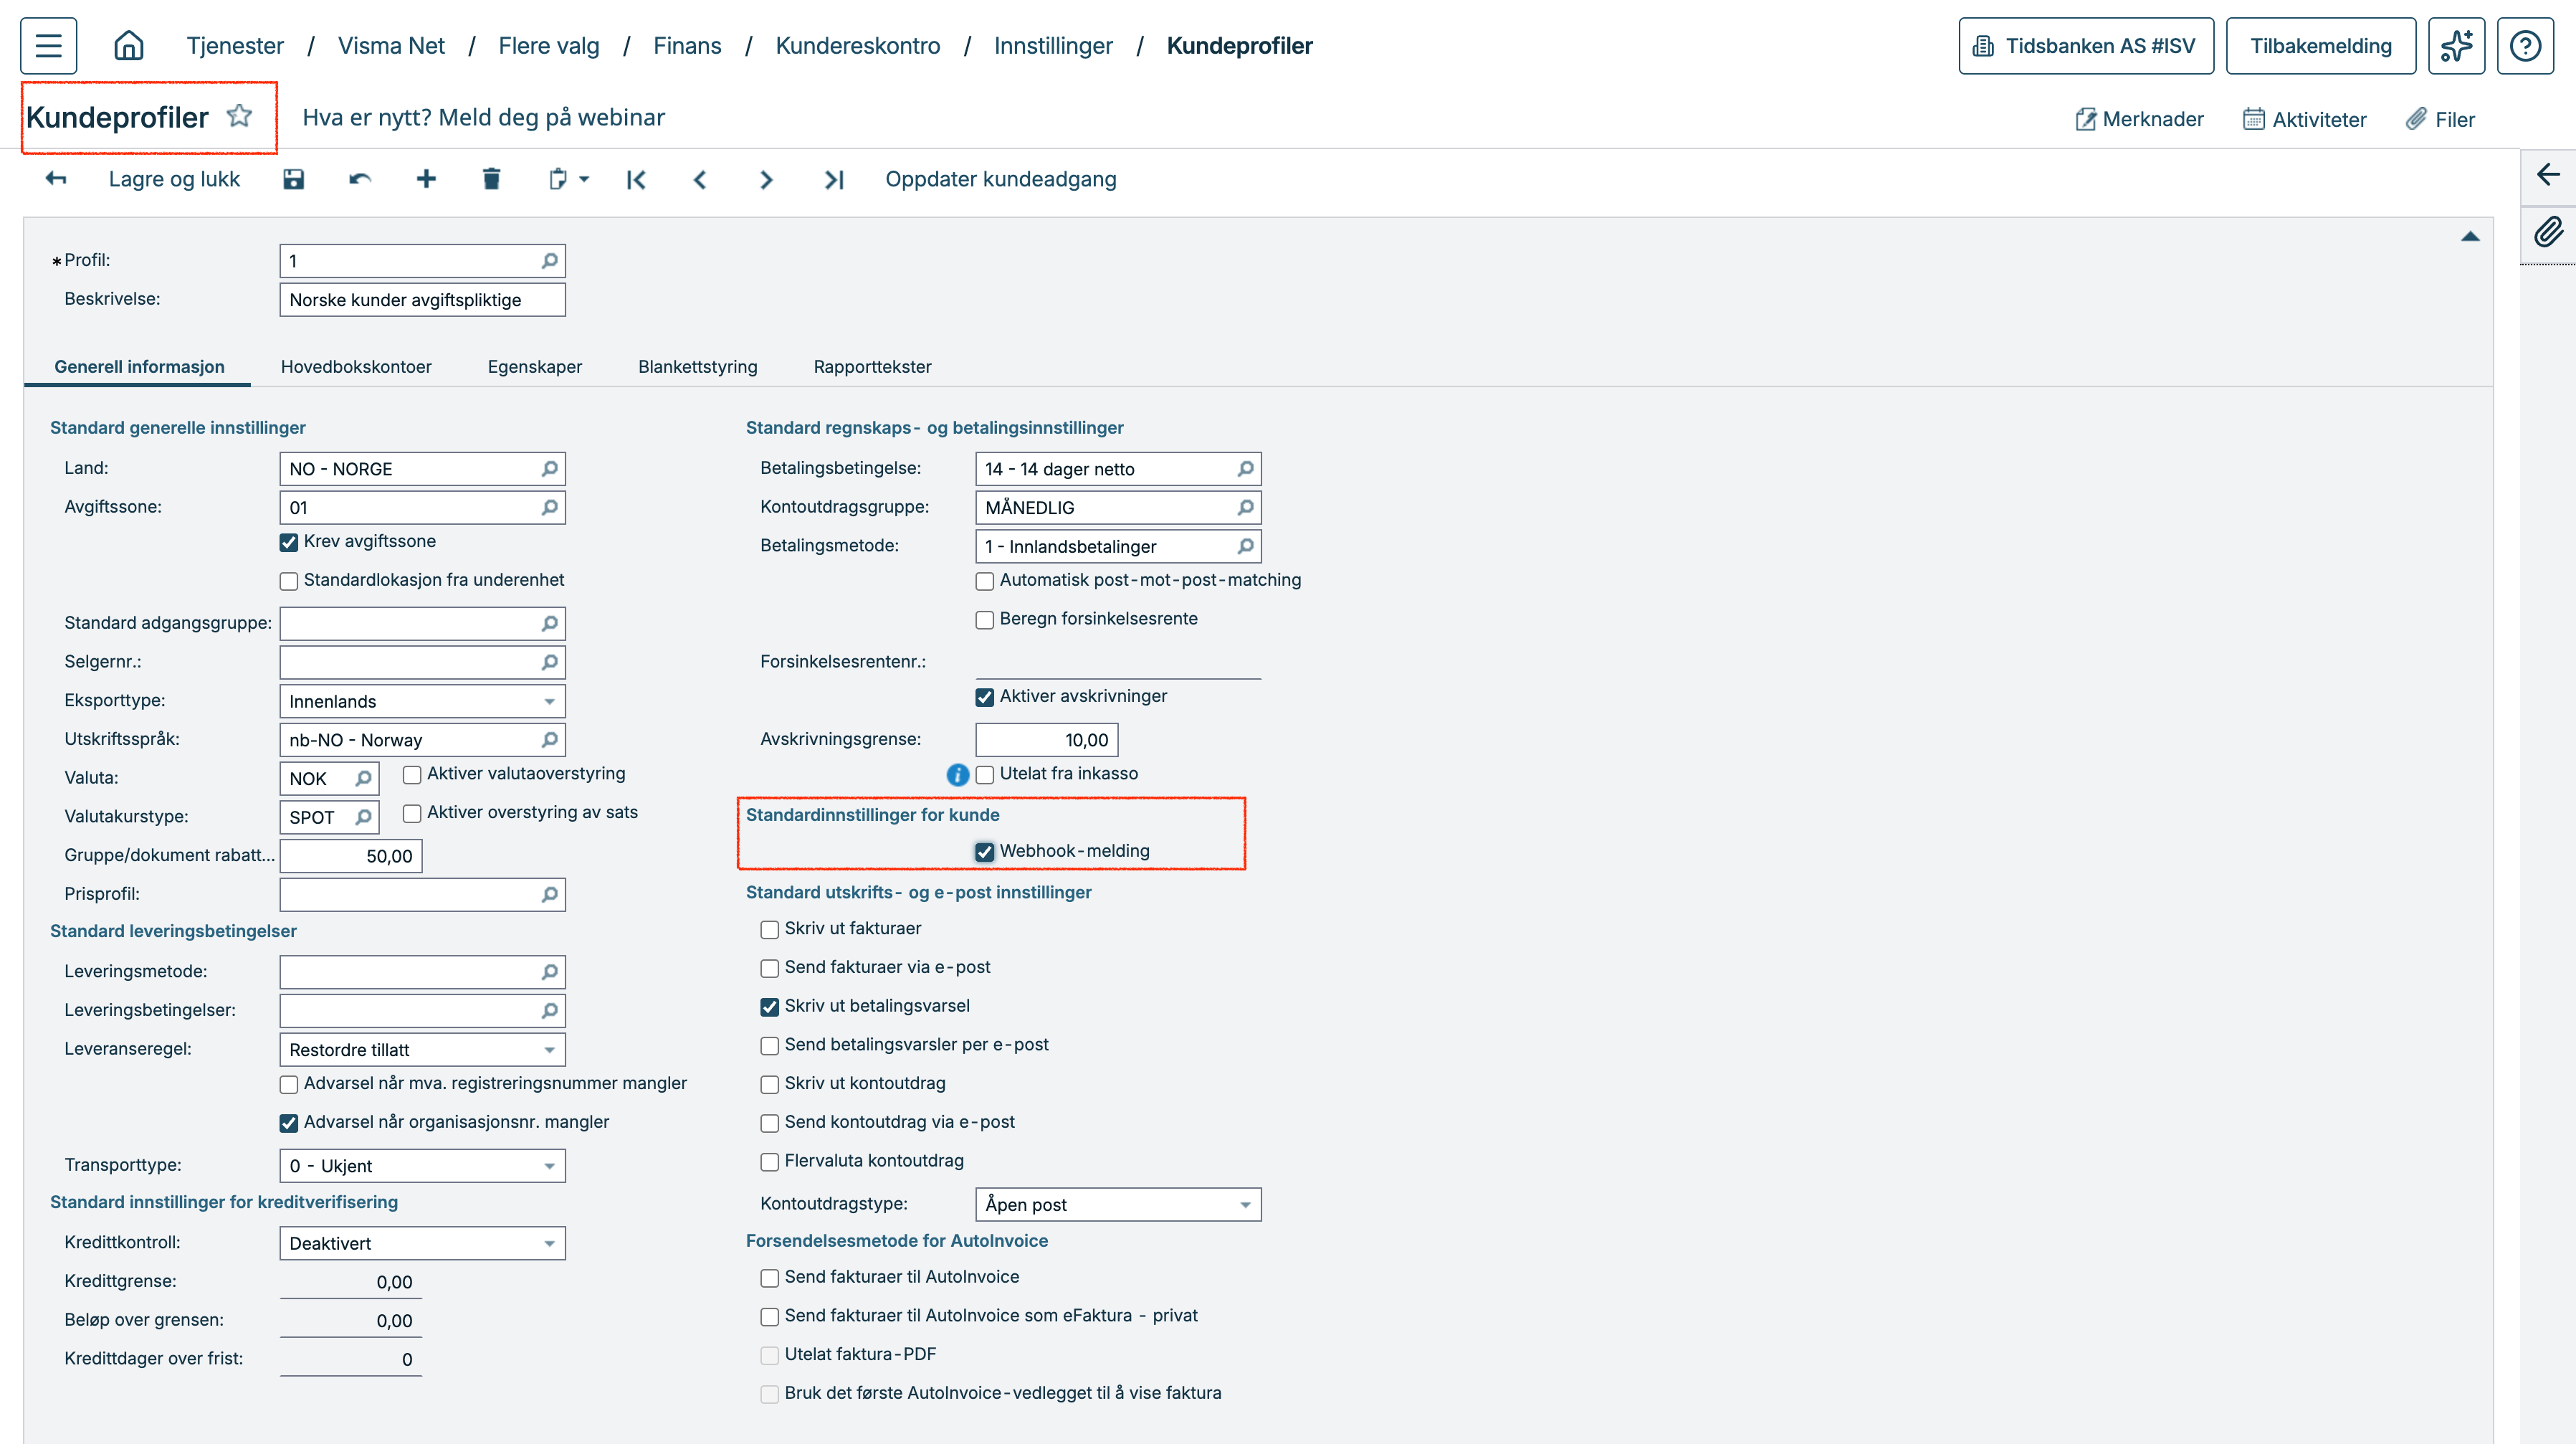Uncheck Skriv ut betalingsvarsel
The image size is (2576, 1444).
pos(769,1007)
